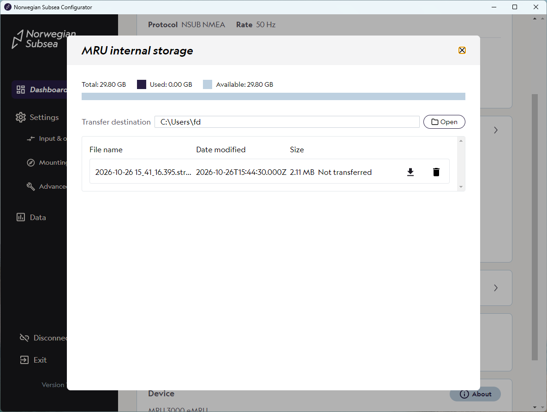Click the Disconnect broken-link icon
This screenshot has height=412, width=547.
(24, 338)
